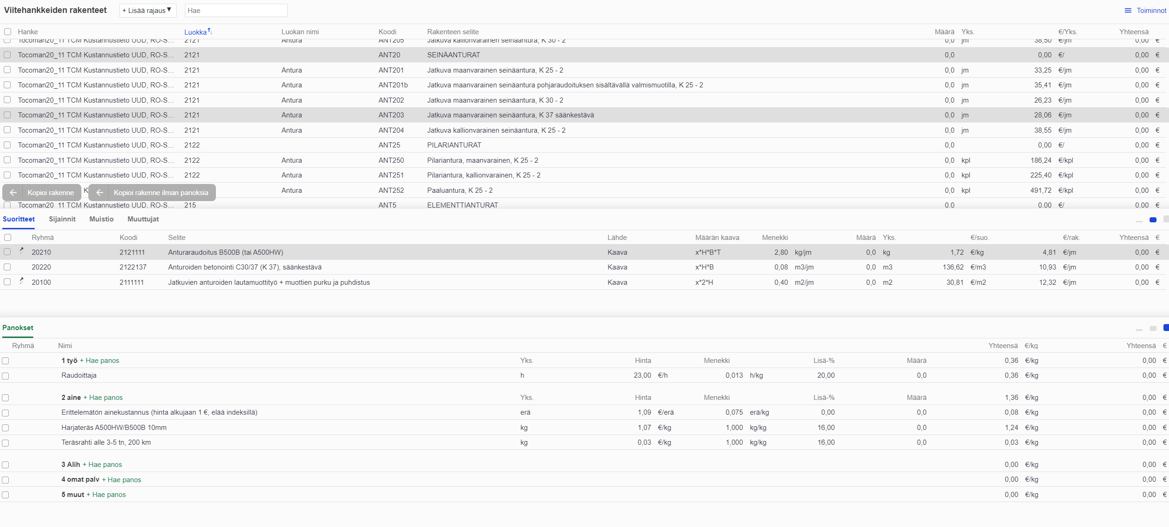Click the blue medium-size icon in Suoritteet panel
Viewport: 1169px width, 527px height.
(x=1153, y=220)
